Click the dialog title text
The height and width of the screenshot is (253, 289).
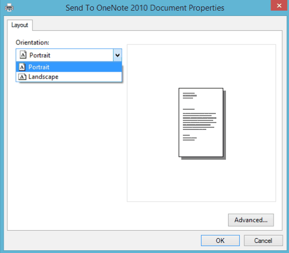coord(145,8)
